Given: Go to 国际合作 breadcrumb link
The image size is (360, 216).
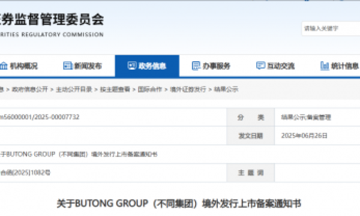Looking at the screenshot, I should 150,89.
